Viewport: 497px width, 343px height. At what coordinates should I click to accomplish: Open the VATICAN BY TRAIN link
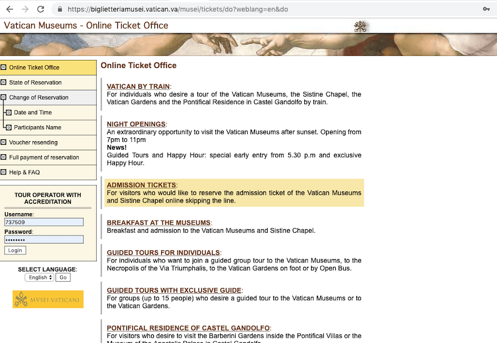(x=138, y=86)
